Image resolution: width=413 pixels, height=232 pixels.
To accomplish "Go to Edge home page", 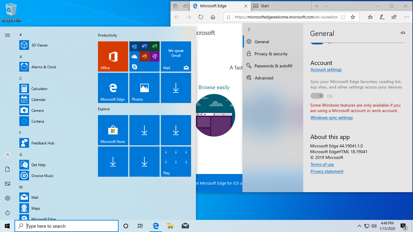I will click(213, 17).
